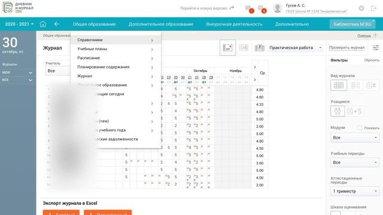This screenshot has height=215, width=383.
Task: Open Внеурочная деятельность menu
Action: pyautogui.click(x=234, y=24)
